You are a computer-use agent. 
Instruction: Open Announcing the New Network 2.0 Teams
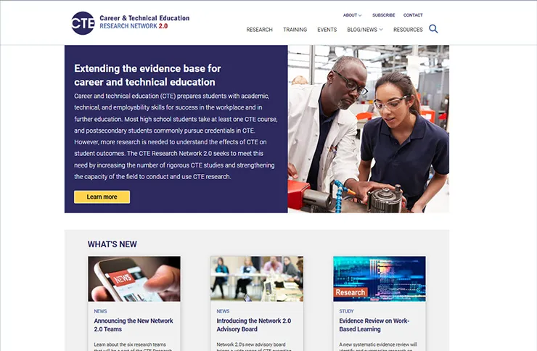[x=134, y=325]
